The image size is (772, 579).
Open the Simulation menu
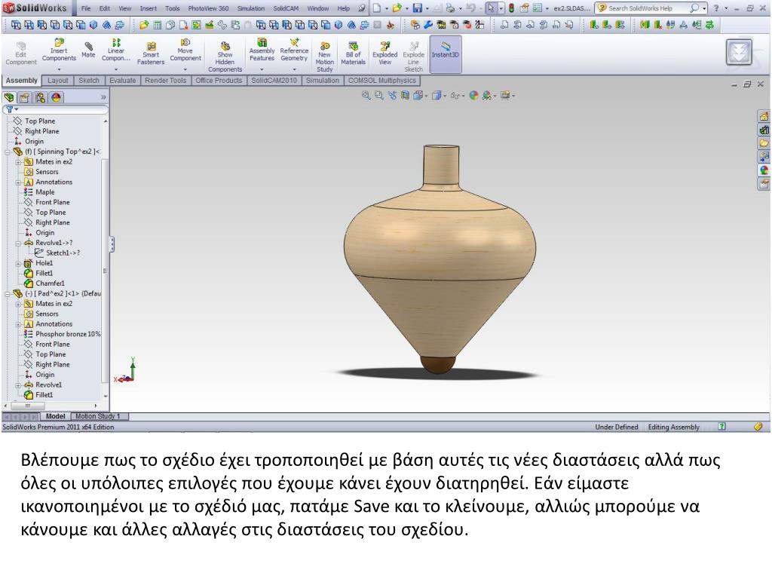coord(251,8)
